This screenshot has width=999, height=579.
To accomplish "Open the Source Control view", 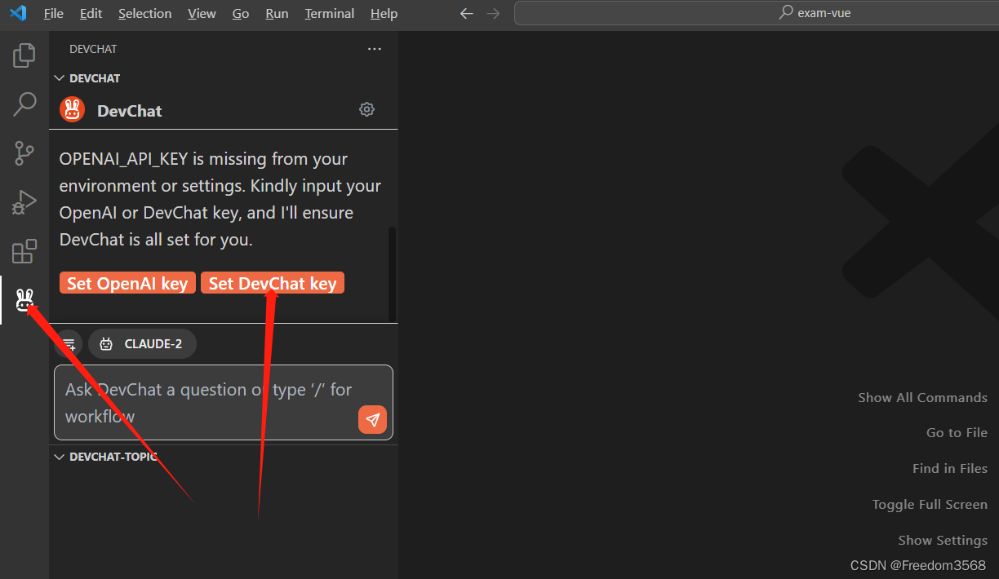I will click(x=24, y=152).
